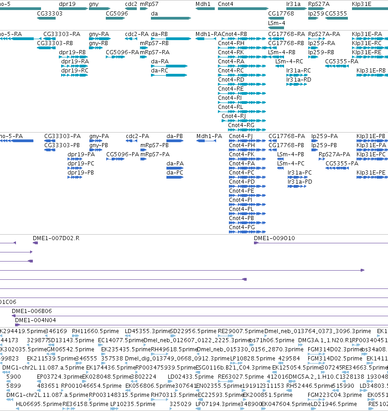Image resolution: width=388 pixels, height=411 pixels.
Task: Select the LSm-4 gene label
Action: pyautogui.click(x=276, y=23)
